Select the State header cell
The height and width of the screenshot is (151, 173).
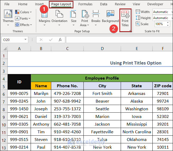click(x=137, y=86)
